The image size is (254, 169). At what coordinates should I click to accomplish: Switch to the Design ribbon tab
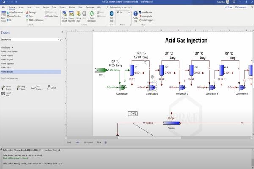(46, 7)
